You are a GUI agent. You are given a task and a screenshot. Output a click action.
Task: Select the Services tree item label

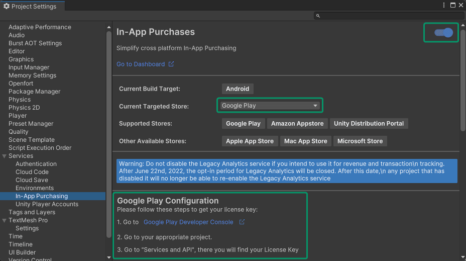pyautogui.click(x=21, y=156)
